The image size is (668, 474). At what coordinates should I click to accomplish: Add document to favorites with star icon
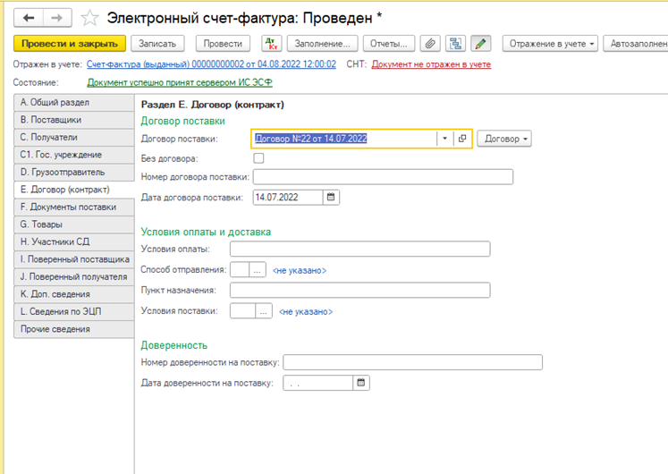click(89, 18)
